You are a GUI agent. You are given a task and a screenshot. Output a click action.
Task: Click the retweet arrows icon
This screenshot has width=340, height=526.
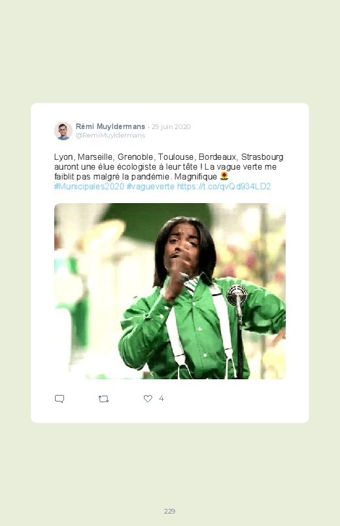pos(103,399)
